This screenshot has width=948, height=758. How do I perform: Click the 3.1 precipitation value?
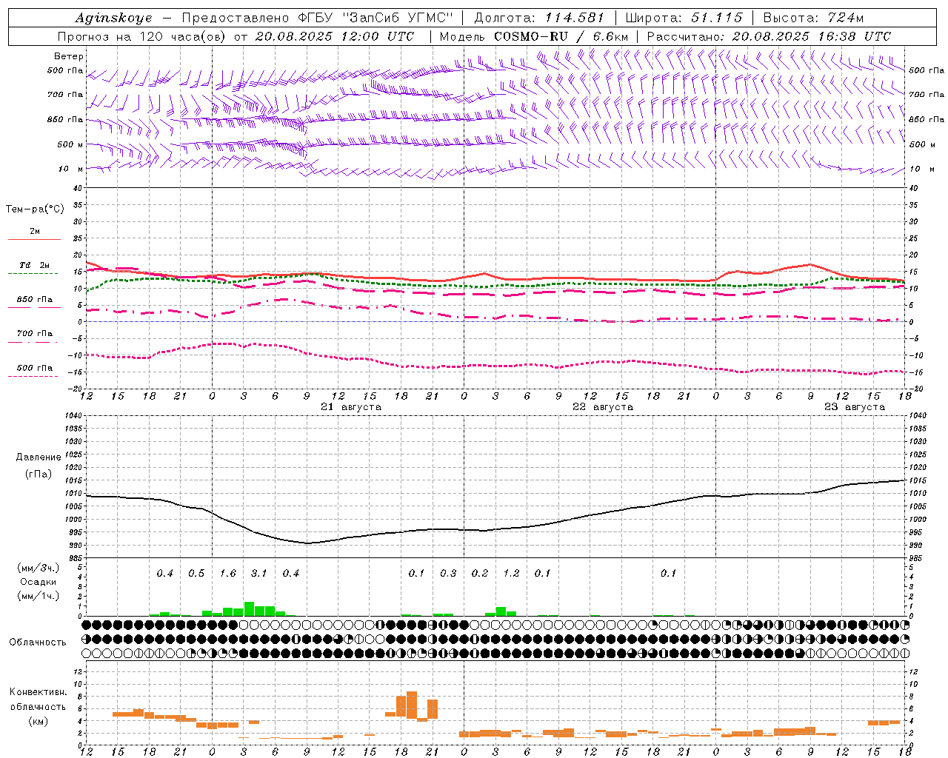point(258,574)
